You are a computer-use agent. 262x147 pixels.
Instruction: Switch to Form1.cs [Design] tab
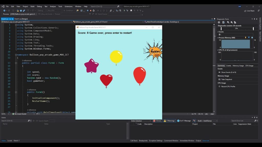[21, 19]
